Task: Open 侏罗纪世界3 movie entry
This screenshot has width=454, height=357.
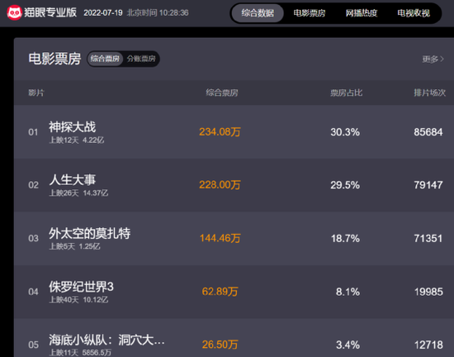Action: [x=81, y=287]
